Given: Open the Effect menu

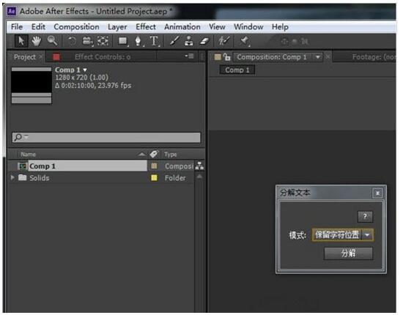Looking at the screenshot, I should [x=146, y=26].
